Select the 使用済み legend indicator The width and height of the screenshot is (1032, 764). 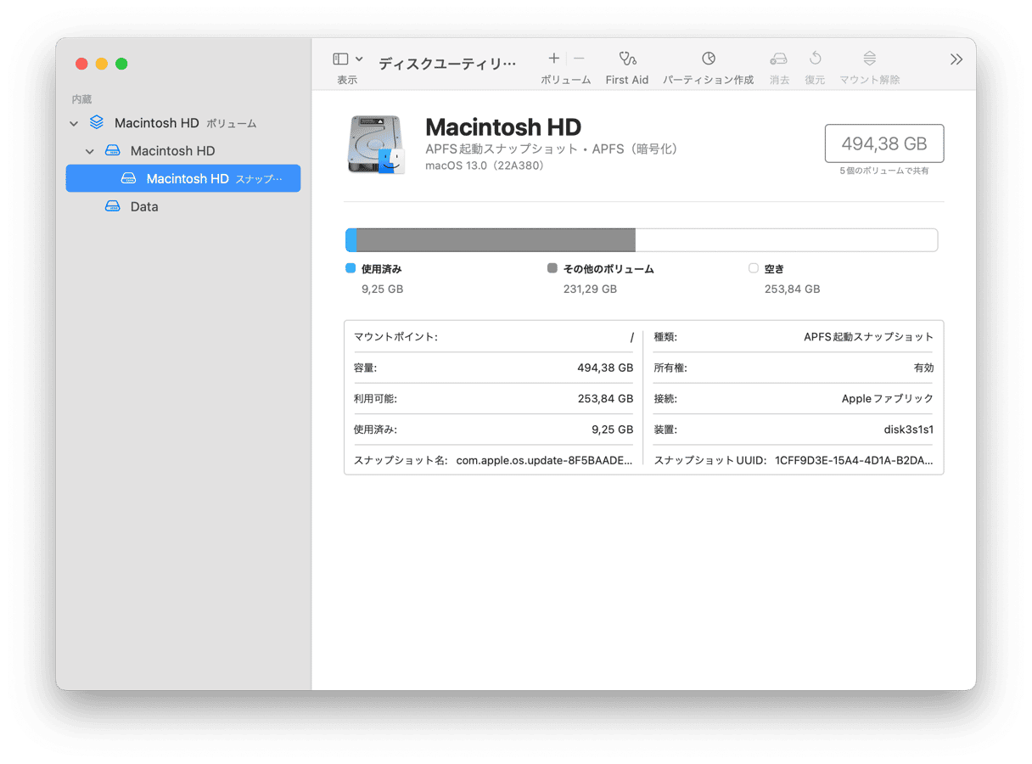tap(350, 267)
